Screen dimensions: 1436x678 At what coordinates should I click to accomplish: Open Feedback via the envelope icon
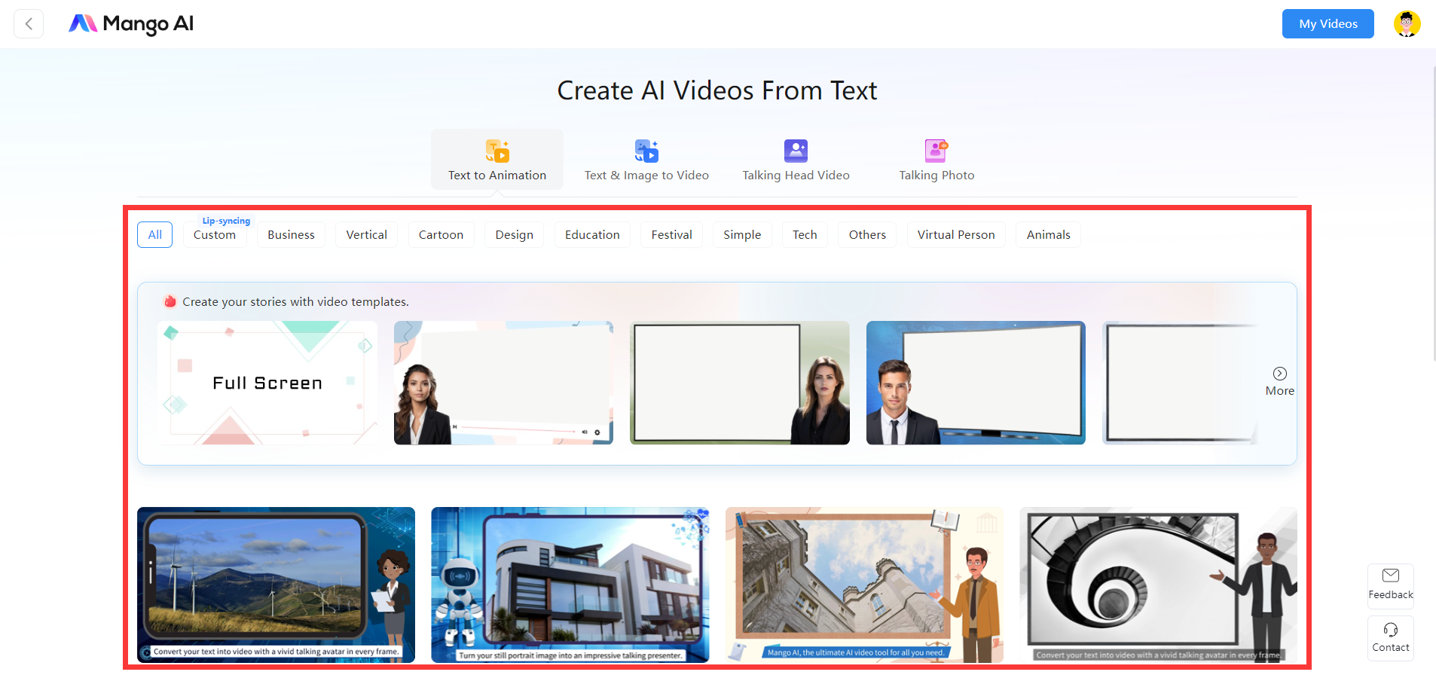pos(1391,576)
